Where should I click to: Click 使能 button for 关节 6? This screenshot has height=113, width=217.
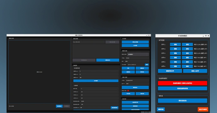(x=175, y=66)
